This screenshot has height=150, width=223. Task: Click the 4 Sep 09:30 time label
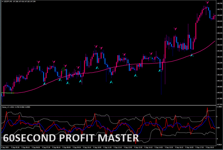tap(77, 148)
